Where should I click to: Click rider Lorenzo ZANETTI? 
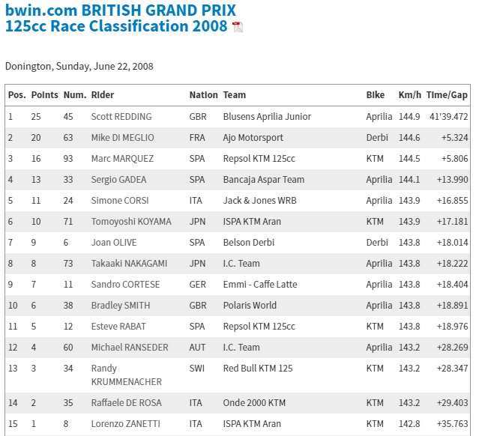[x=124, y=424]
